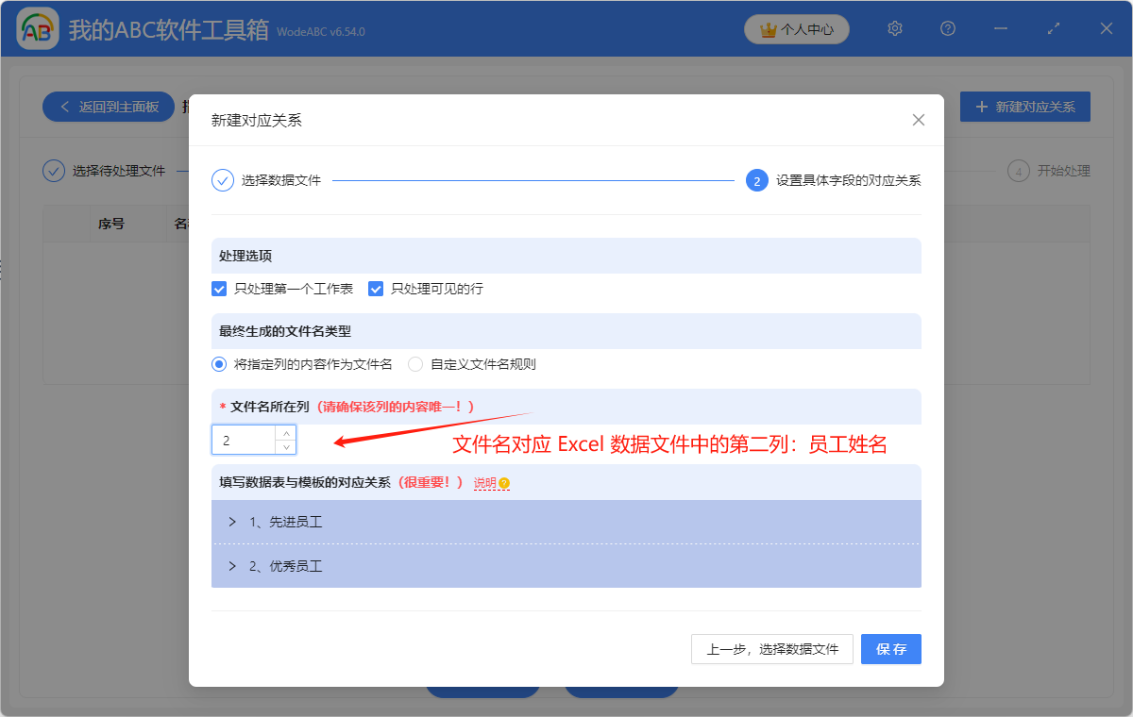Click the column number input showing 2
The height and width of the screenshot is (717, 1133).
coord(244,440)
